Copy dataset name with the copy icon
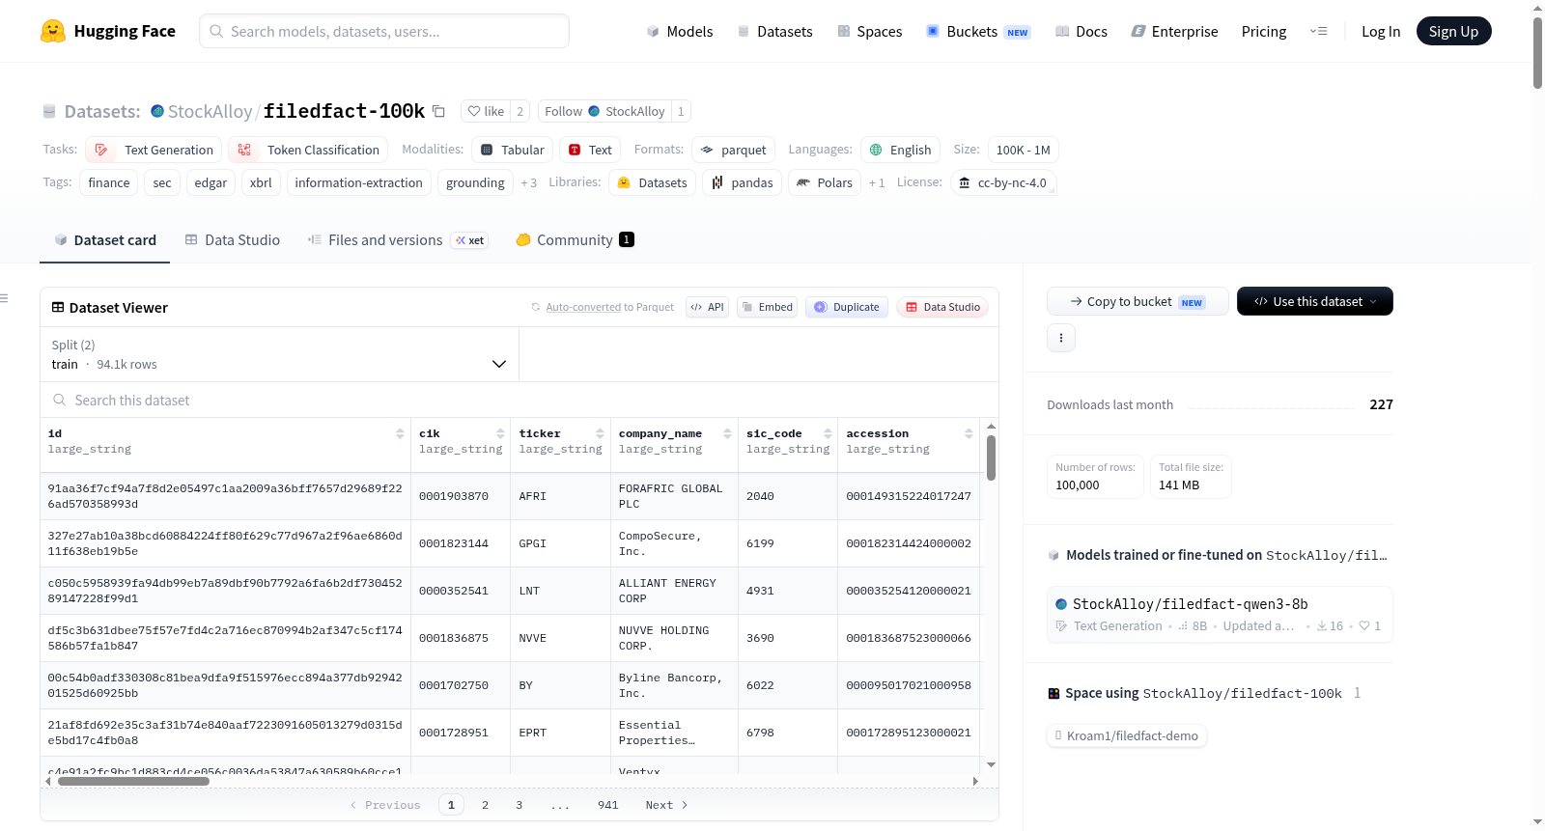 click(x=438, y=111)
